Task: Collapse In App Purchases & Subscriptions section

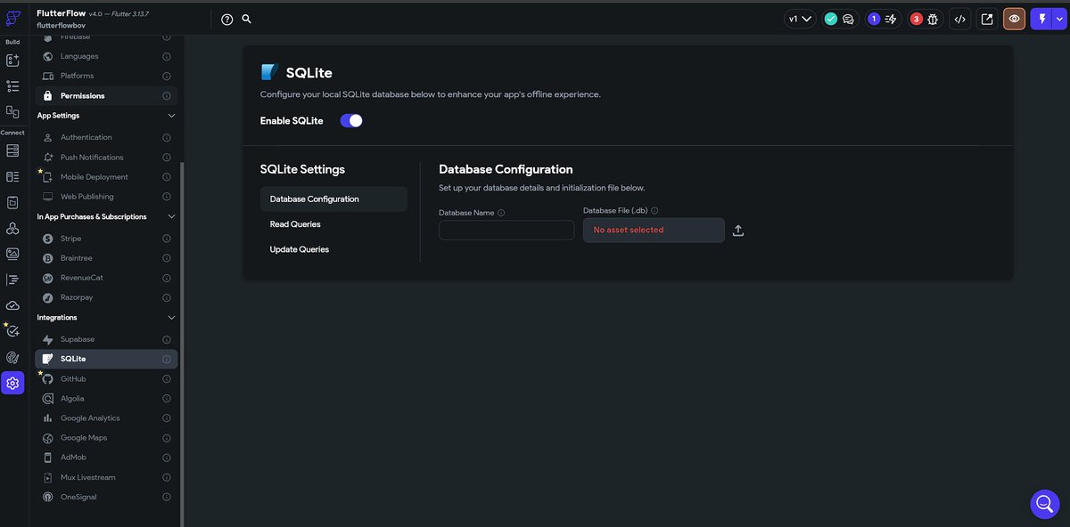Action: pos(171,216)
